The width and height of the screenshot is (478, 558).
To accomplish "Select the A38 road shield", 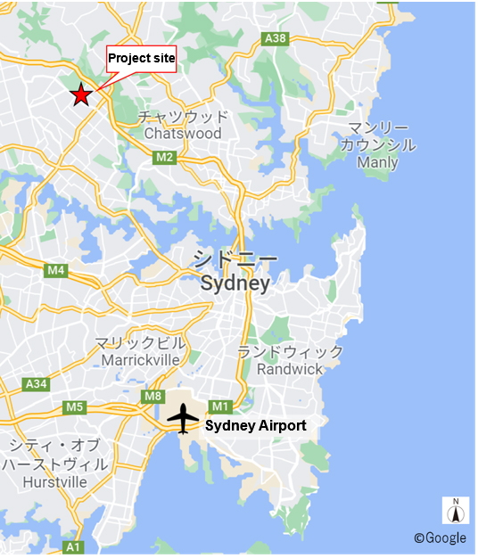I will [x=276, y=38].
